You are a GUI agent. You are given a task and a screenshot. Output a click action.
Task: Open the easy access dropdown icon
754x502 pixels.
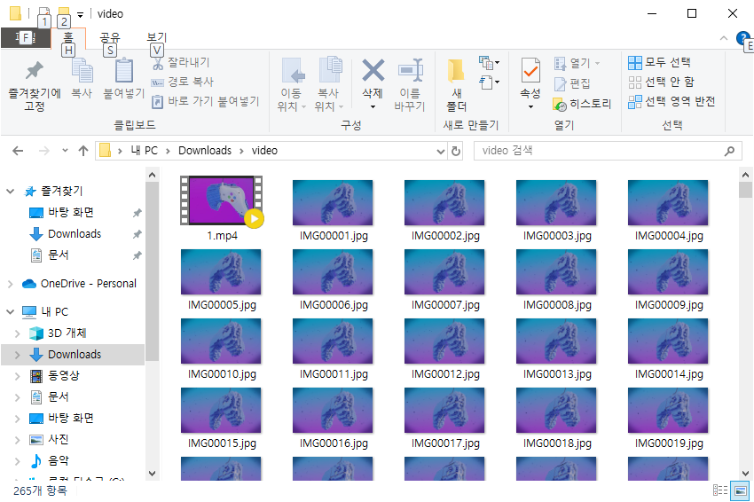coord(489,82)
